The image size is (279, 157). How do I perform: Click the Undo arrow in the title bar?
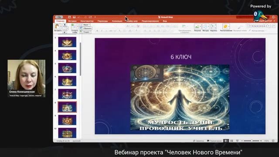79,17
